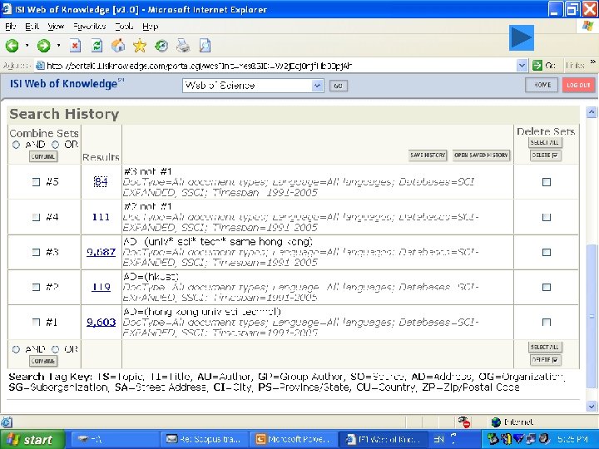Tick the delete checkbox for set #1
This screenshot has height=449, width=599.
tap(547, 323)
